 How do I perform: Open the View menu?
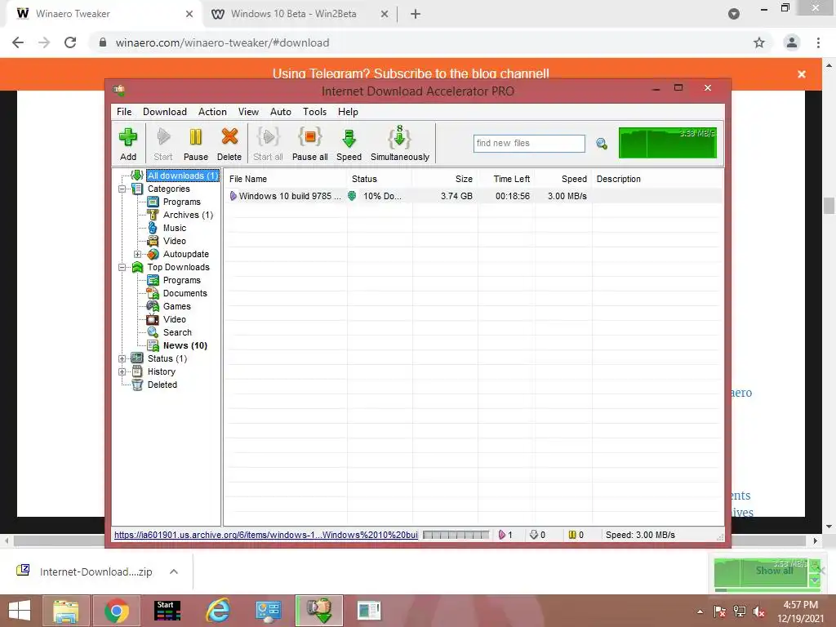pos(248,111)
